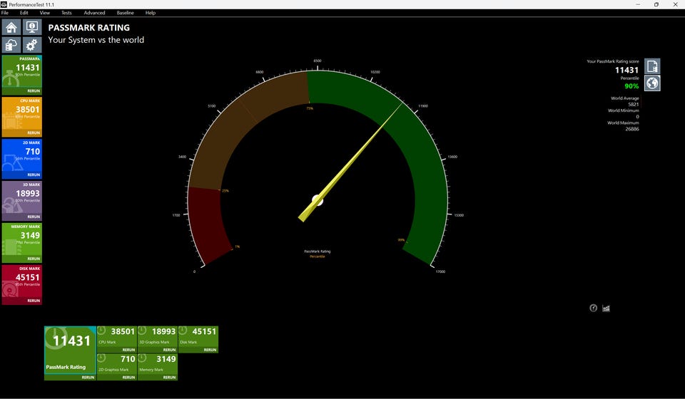Viewport: 685px width, 399px height.
Task: Minimize the PerformanceTest window
Action: (638, 4)
